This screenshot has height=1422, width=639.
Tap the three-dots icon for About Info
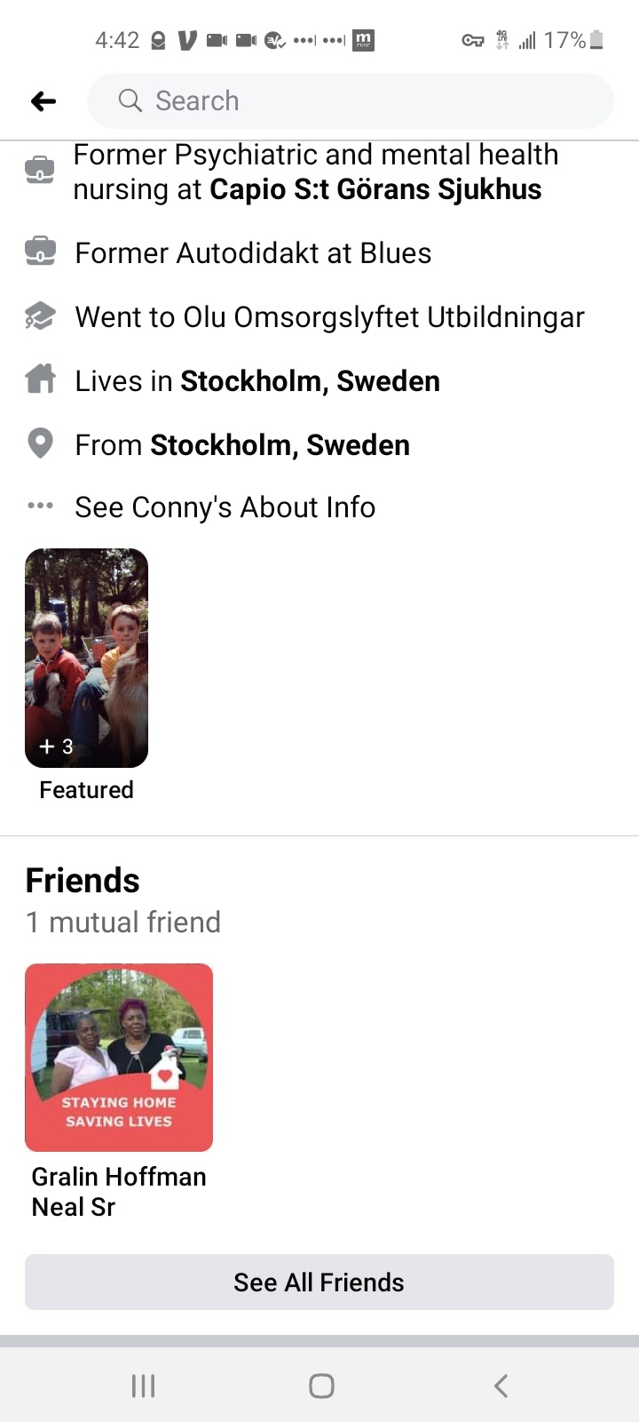40,506
